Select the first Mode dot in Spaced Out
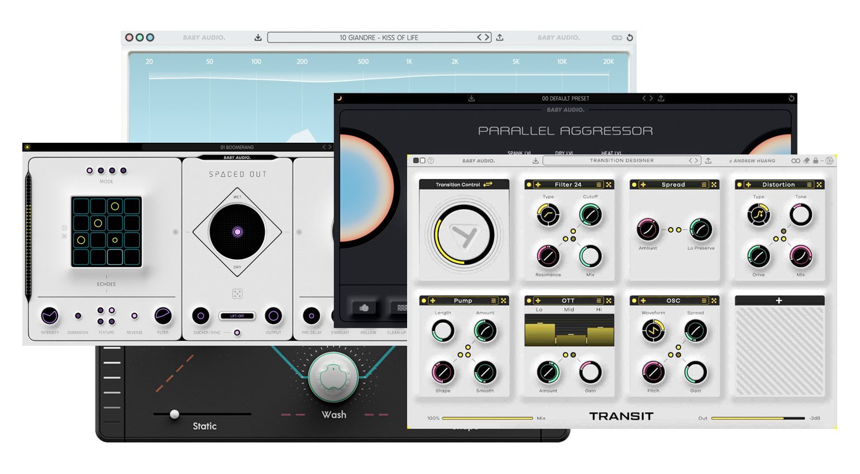The height and width of the screenshot is (474, 860). tap(89, 171)
